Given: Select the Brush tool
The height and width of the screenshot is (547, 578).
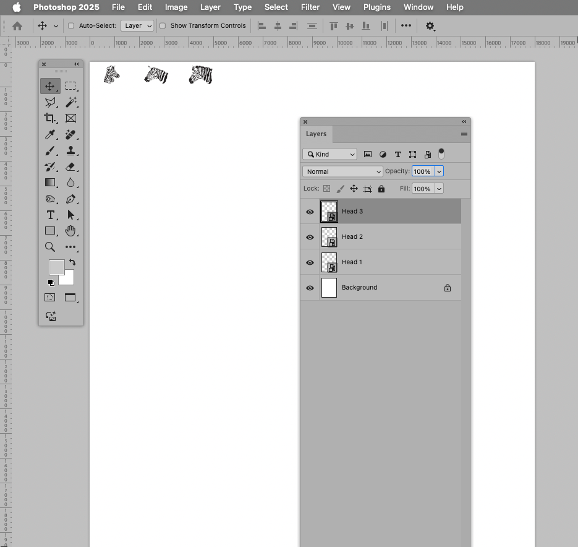Looking at the screenshot, I should (x=50, y=150).
